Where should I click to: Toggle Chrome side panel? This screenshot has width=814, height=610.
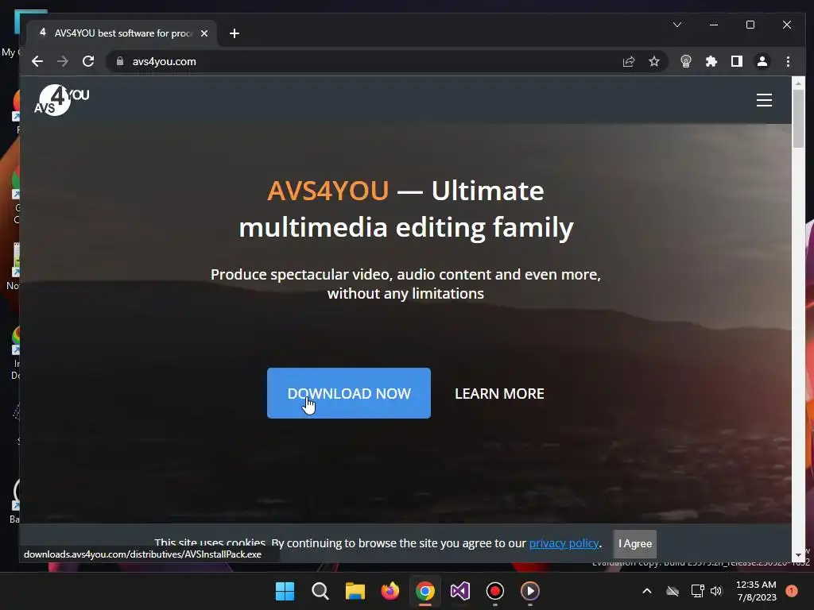coord(737,61)
